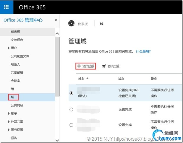Click the (默认) label in first row
Image resolution: width=183 pixels, height=143 pixels.
82,96
